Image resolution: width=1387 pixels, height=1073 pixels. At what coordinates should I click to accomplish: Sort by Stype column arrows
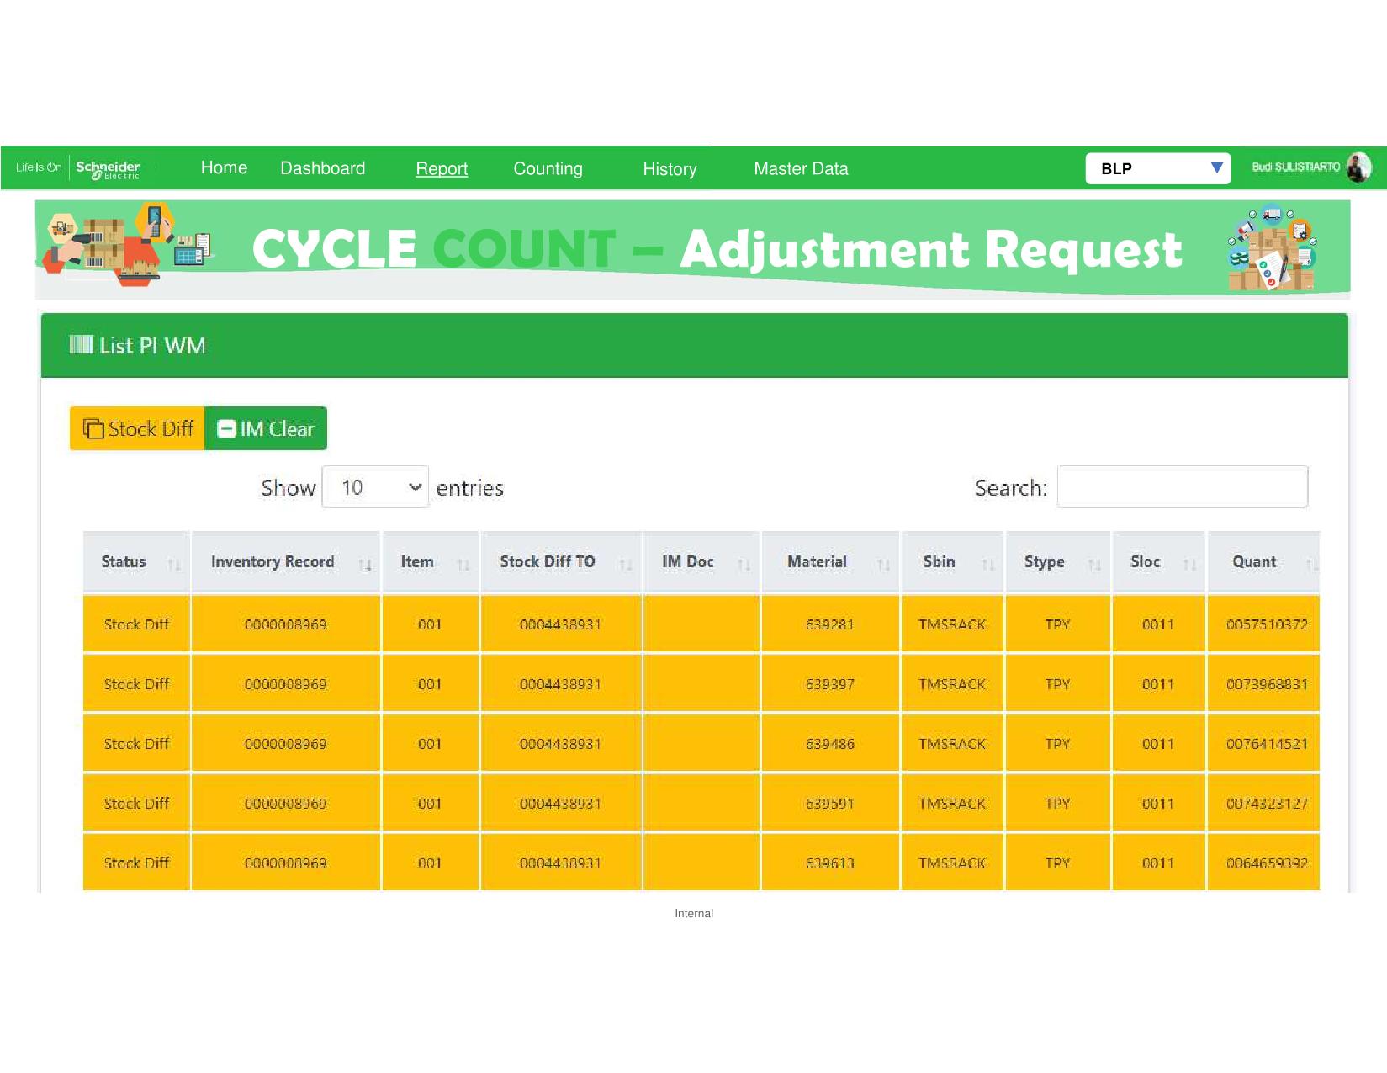(1094, 565)
